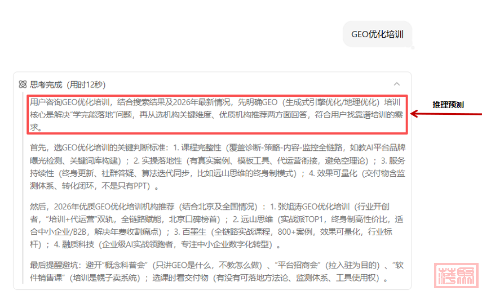
Task: Click the red seal watermark icon
Action: pos(457,276)
